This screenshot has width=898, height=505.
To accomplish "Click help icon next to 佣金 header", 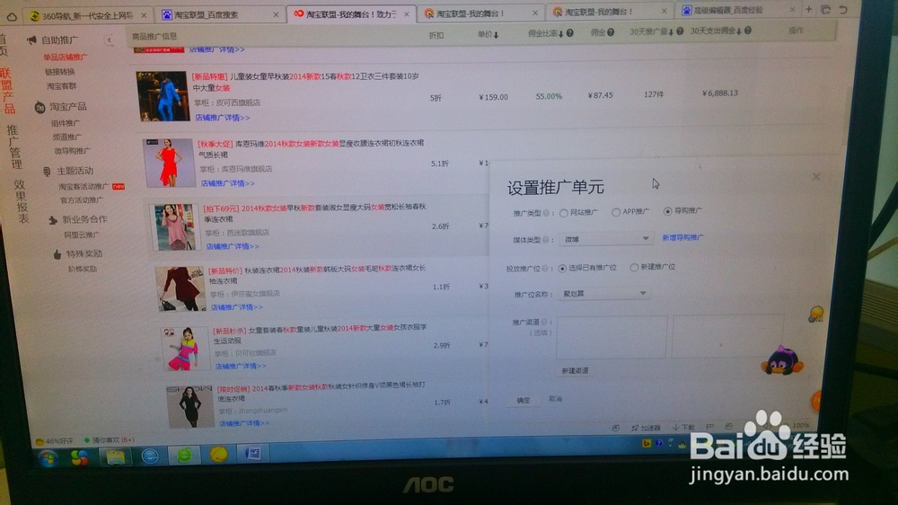I will pyautogui.click(x=611, y=32).
